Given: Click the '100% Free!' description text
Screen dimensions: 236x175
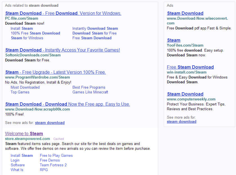Looking at the screenshot, I should pos(14,114).
